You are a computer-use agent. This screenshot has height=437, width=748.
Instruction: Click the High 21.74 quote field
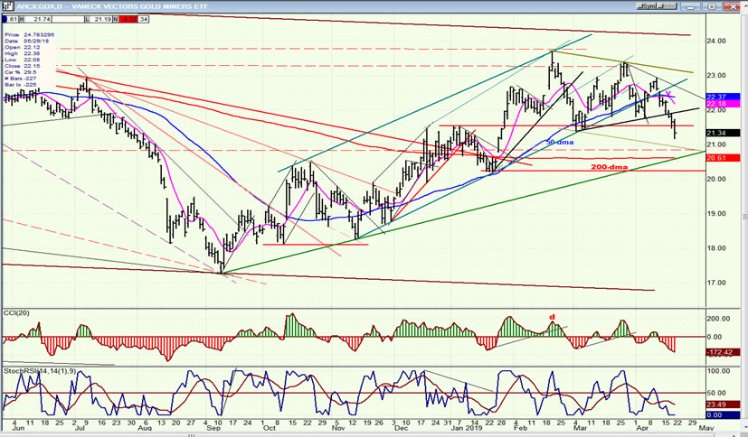33,19
